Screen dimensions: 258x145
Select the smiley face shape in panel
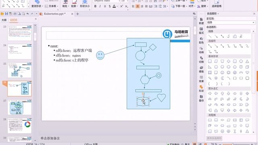[222, 72]
